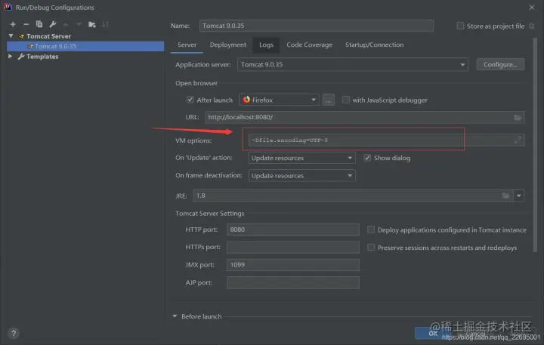Screen dimensions: 544x345
Task: Browse for a JRE with the folder icon
Action: 505,196
